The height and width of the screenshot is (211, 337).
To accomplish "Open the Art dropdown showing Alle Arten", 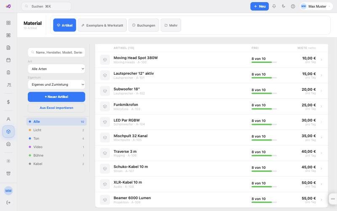I will 56,69.
